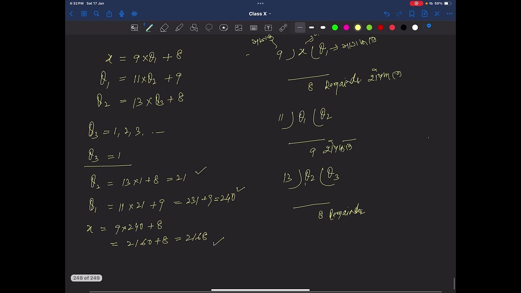This screenshot has height=293, width=521.
Task: Open the three-dot more options menu
Action: [449, 14]
